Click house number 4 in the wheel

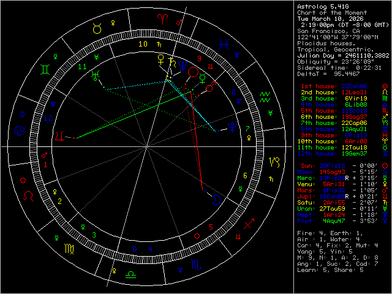tap(150, 249)
